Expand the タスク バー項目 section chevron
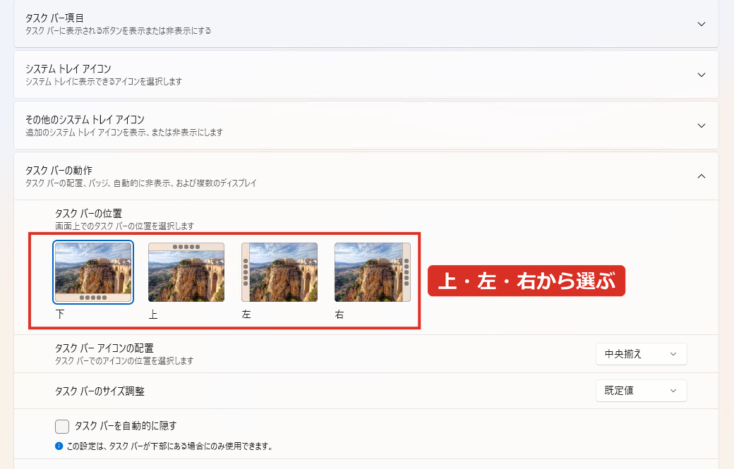734x469 pixels. [x=702, y=24]
